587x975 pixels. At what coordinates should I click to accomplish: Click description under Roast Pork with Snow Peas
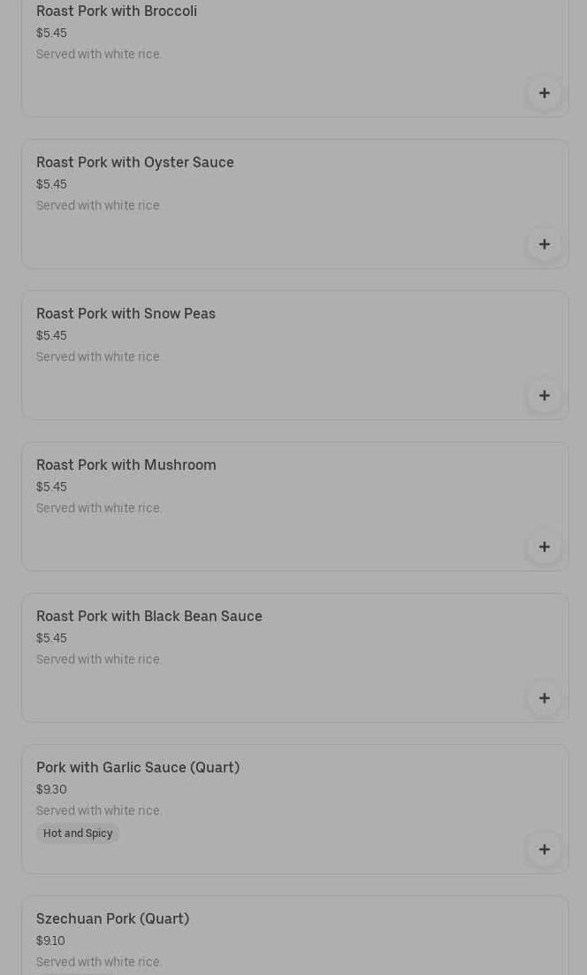[99, 357]
